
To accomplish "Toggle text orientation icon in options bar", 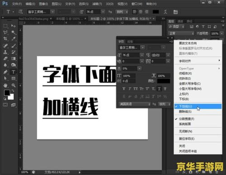I will tap(20, 12).
